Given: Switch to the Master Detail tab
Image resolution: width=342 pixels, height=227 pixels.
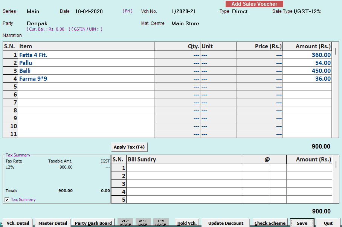Looking at the screenshot, I should click(53, 223).
